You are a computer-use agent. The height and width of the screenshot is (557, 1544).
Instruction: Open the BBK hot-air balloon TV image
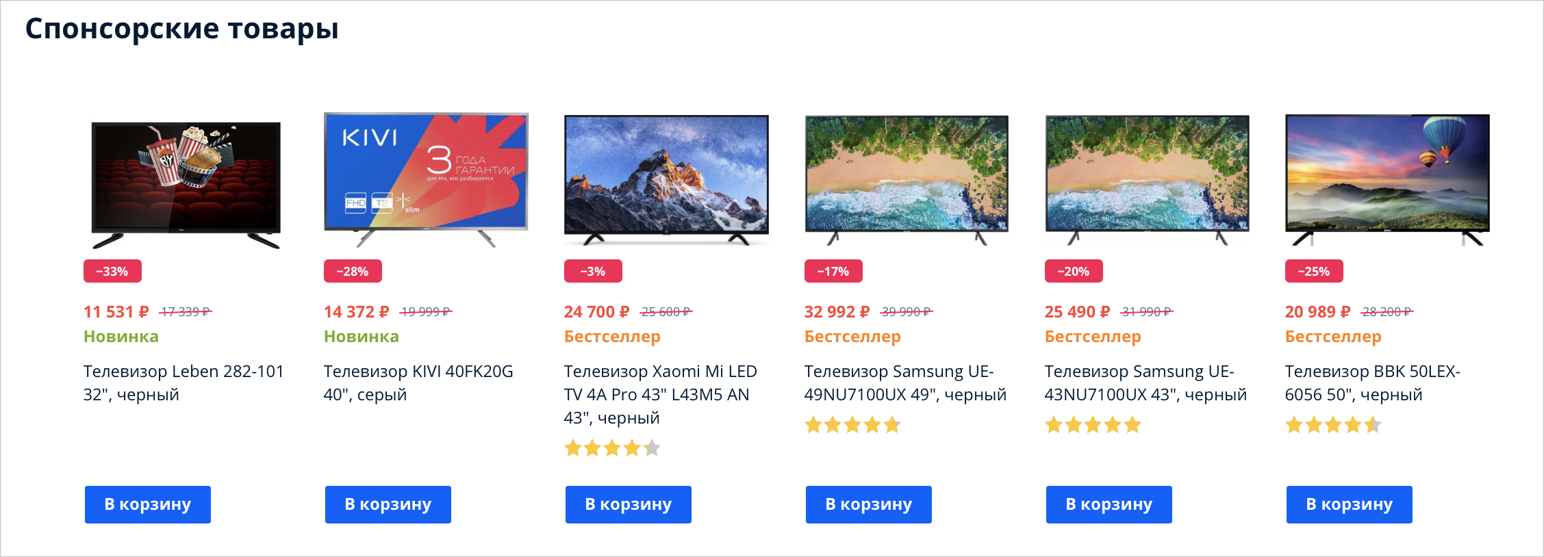click(x=1387, y=180)
